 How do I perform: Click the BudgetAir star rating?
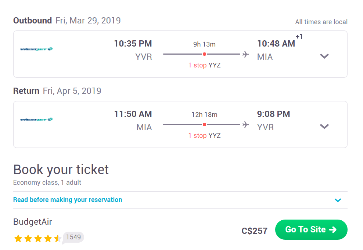coord(38,238)
